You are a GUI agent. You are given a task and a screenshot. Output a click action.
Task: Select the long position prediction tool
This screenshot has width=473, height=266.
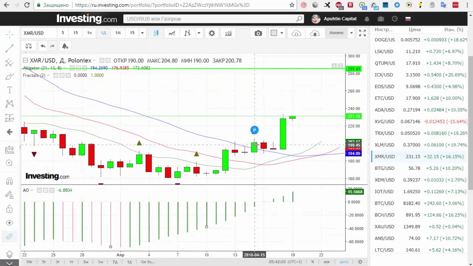(x=10, y=118)
